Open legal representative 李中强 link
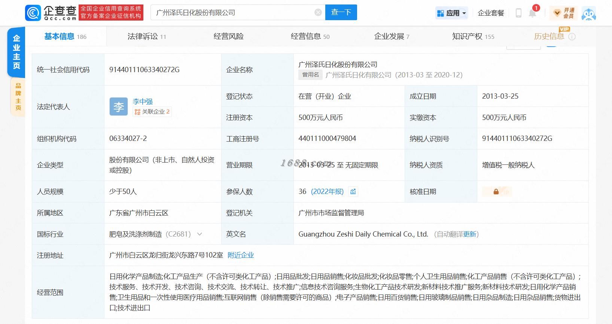Screen dimensions: 612x324 pos(143,101)
